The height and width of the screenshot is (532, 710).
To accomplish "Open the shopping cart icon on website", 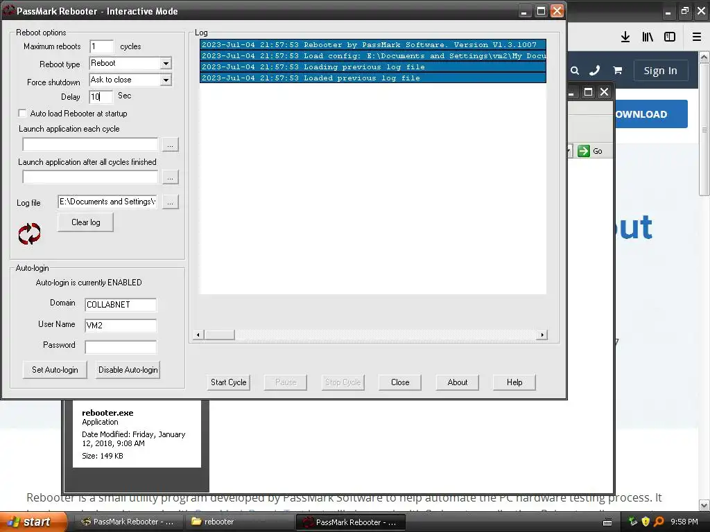I will point(617,70).
